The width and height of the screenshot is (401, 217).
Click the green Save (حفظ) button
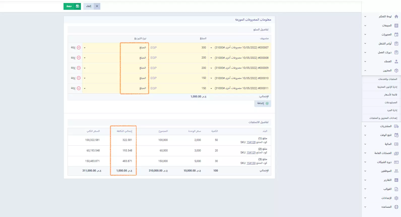tap(72, 6)
